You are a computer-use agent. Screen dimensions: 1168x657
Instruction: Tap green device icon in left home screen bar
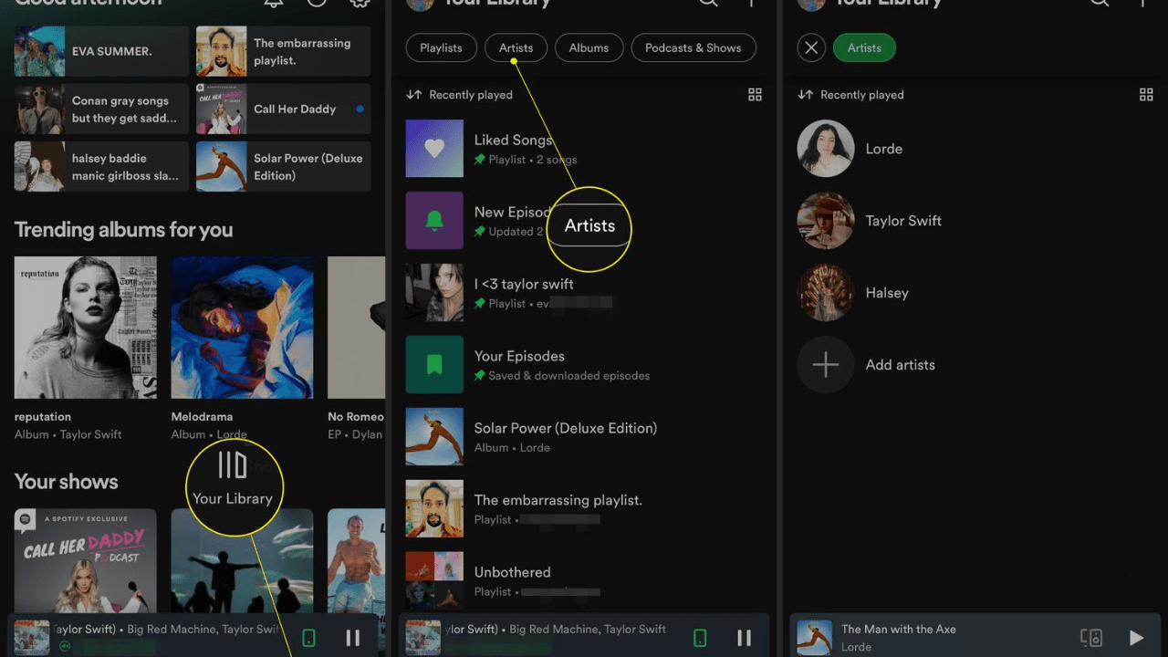pyautogui.click(x=308, y=638)
